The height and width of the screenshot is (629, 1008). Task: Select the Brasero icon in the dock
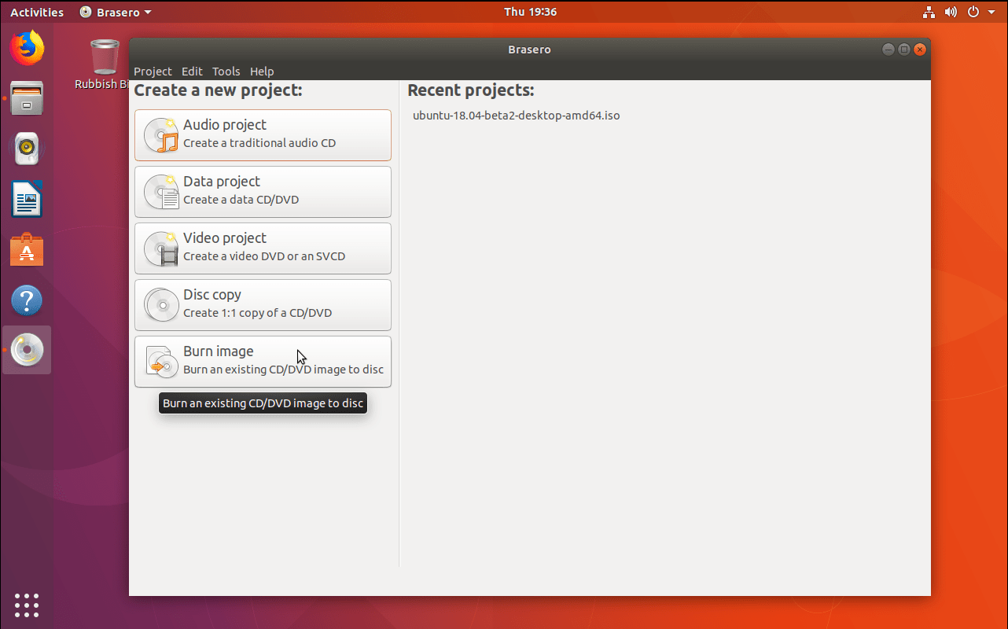(x=27, y=350)
